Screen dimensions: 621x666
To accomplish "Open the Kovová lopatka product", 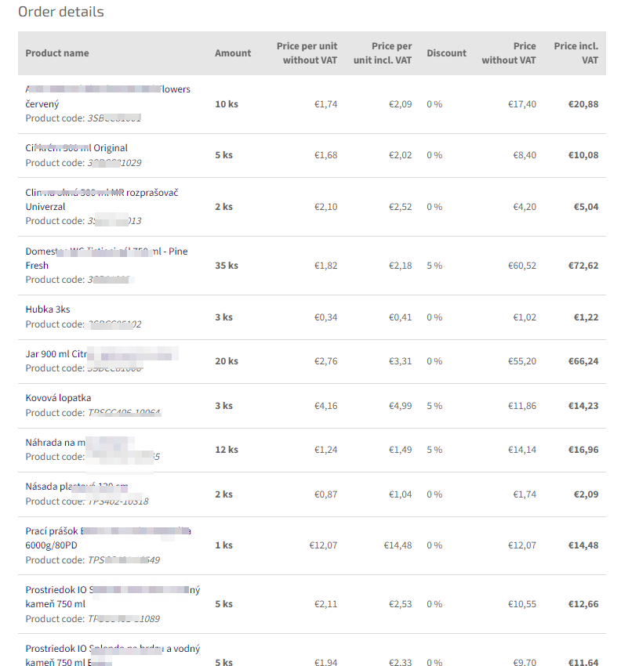I will coord(58,398).
